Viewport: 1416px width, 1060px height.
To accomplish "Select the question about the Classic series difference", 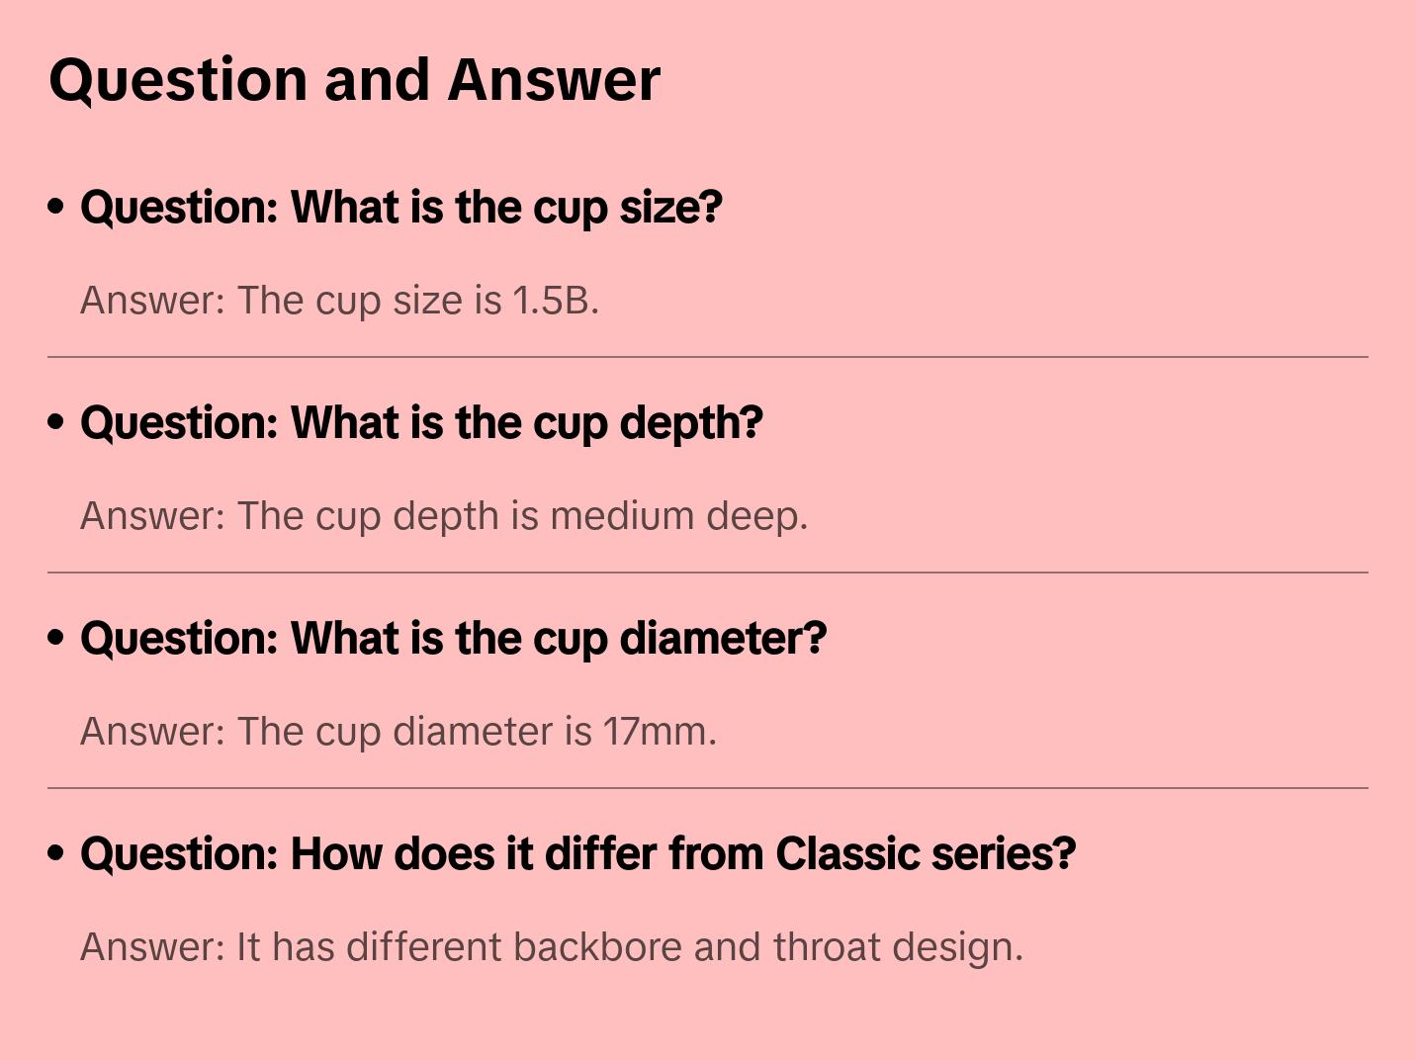I will coord(577,854).
